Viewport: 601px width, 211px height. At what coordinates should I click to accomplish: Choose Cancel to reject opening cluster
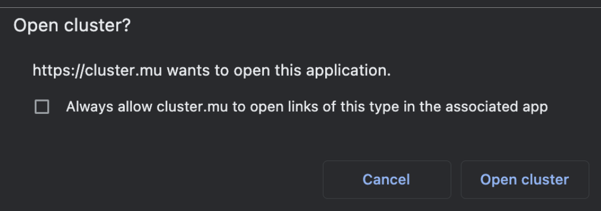[x=387, y=180]
